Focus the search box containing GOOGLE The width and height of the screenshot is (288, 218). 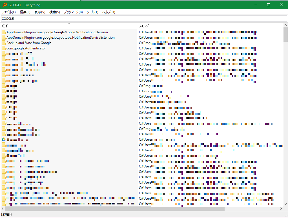tap(144, 19)
